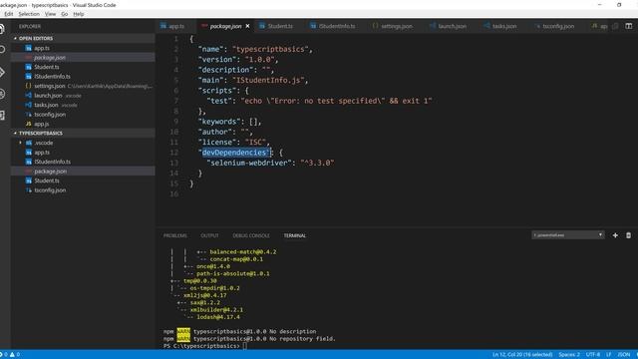Screen dimensions: 638x359
Task: Show the PROBLEMS panel tab
Action: (175, 235)
